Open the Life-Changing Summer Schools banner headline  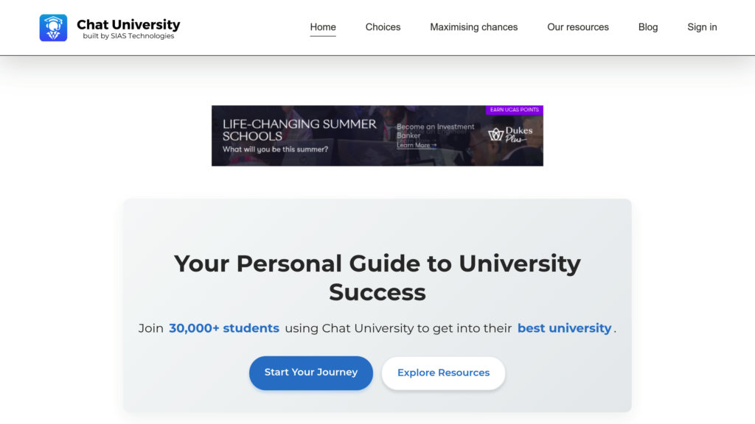coord(299,130)
